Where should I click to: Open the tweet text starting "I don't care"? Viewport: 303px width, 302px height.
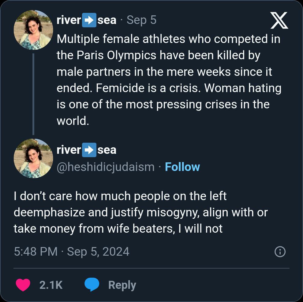140,212
